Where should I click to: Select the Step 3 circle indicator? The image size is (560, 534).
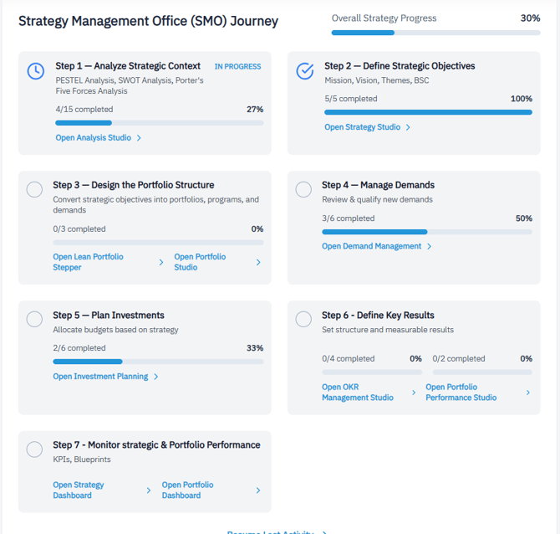[x=34, y=189]
